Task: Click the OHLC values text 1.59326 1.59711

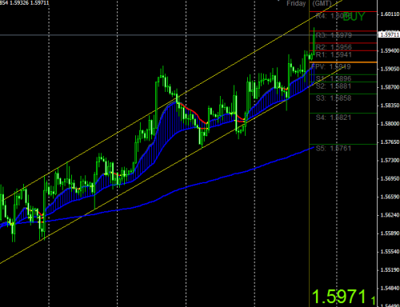Action: point(30,2)
